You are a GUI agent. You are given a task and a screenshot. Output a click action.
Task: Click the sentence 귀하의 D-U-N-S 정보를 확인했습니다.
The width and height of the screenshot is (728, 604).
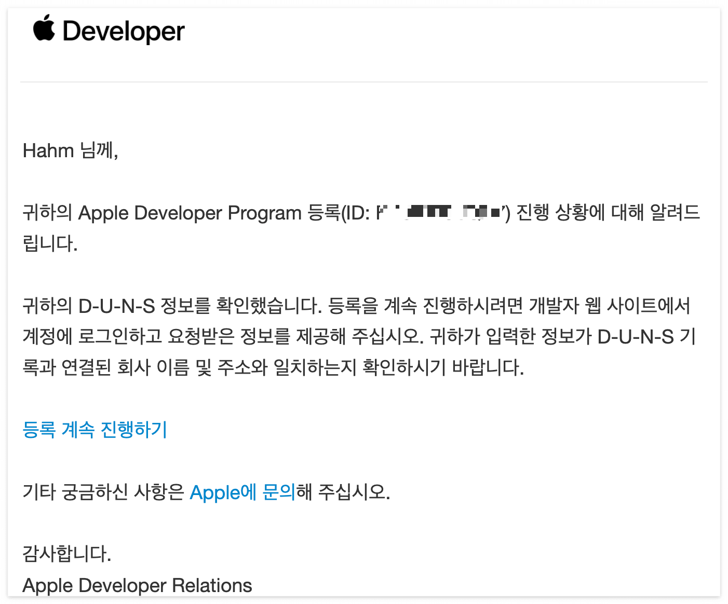click(x=172, y=306)
